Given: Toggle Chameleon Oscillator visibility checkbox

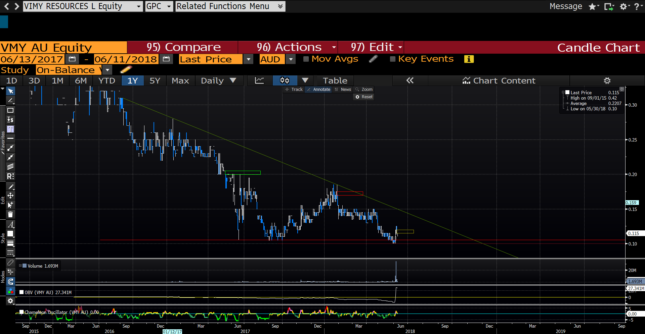Looking at the screenshot, I should click(x=21, y=312).
